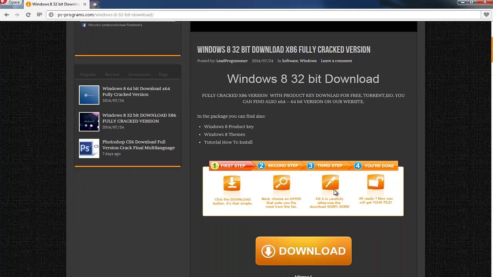Click the Facebook icon in the sidebar
Image resolution: width=493 pixels, height=277 pixels.
tap(84, 25)
